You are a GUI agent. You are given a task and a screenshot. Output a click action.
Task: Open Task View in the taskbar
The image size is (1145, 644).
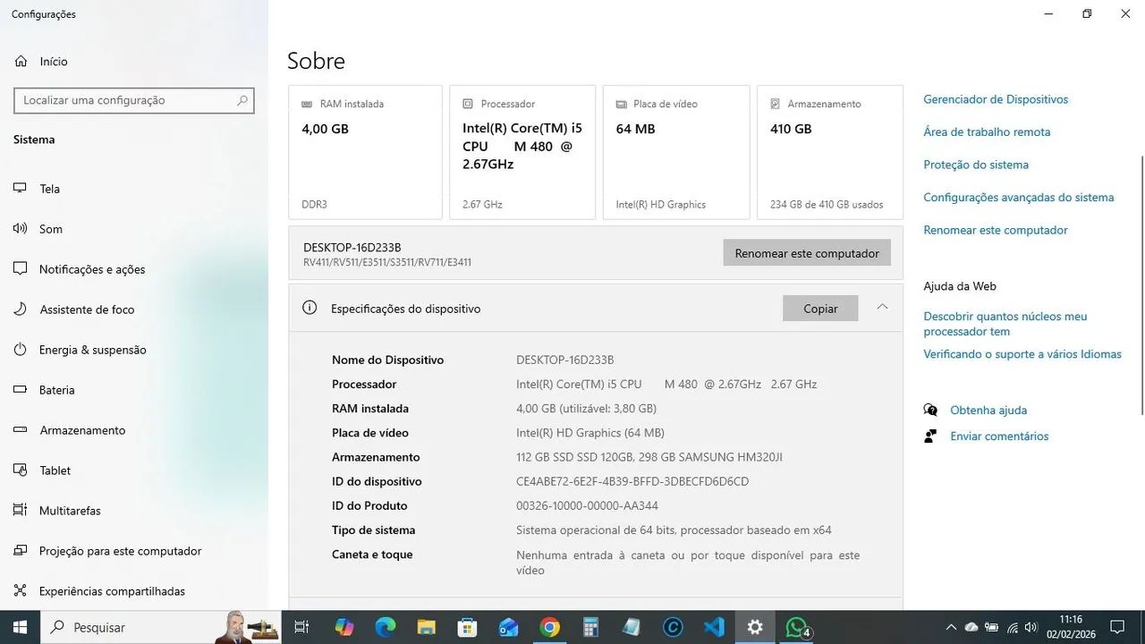tap(301, 627)
